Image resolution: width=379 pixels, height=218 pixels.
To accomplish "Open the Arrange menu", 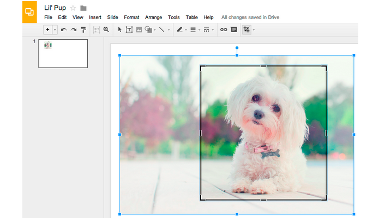I will tap(153, 17).
